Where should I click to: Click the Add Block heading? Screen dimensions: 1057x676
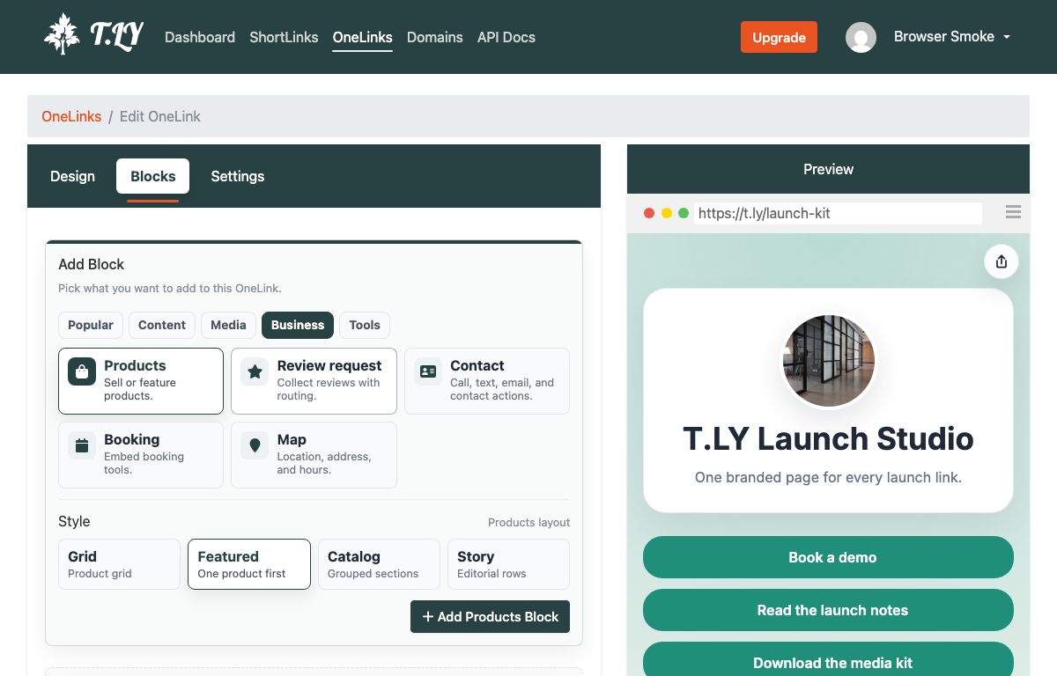[x=92, y=264]
